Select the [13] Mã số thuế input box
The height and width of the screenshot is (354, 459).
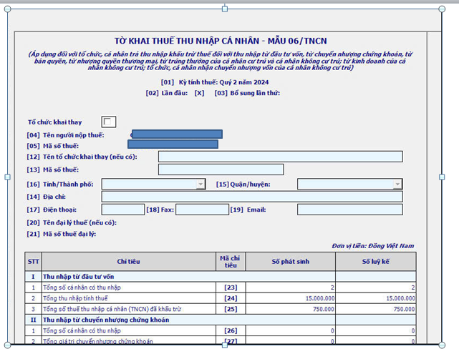[x=221, y=169]
